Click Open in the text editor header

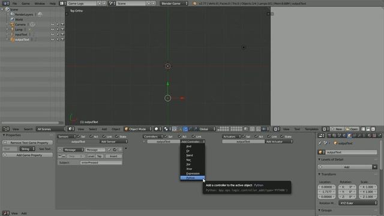point(352,129)
